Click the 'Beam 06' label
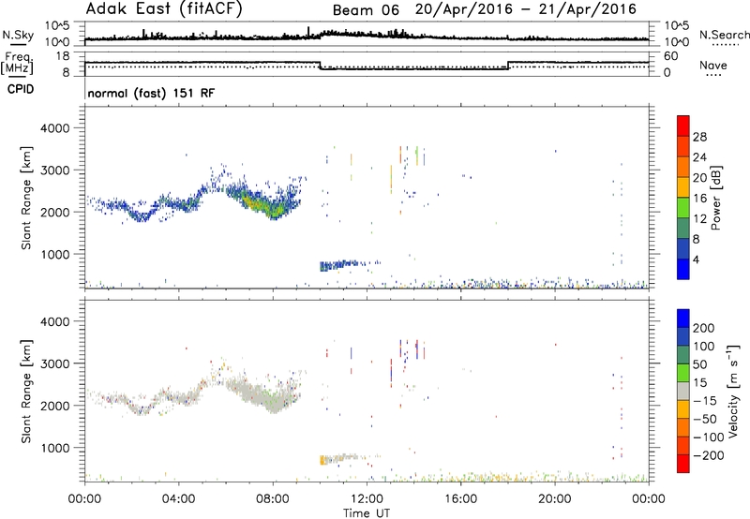This screenshot has width=750, height=519. (x=366, y=10)
